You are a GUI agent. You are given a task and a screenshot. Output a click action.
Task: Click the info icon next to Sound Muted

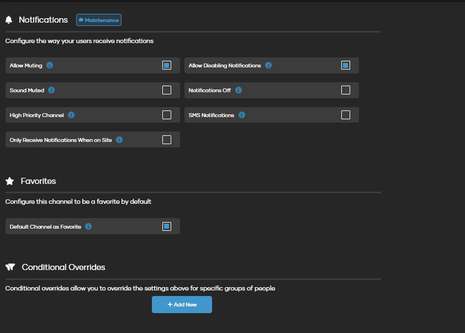coord(51,90)
